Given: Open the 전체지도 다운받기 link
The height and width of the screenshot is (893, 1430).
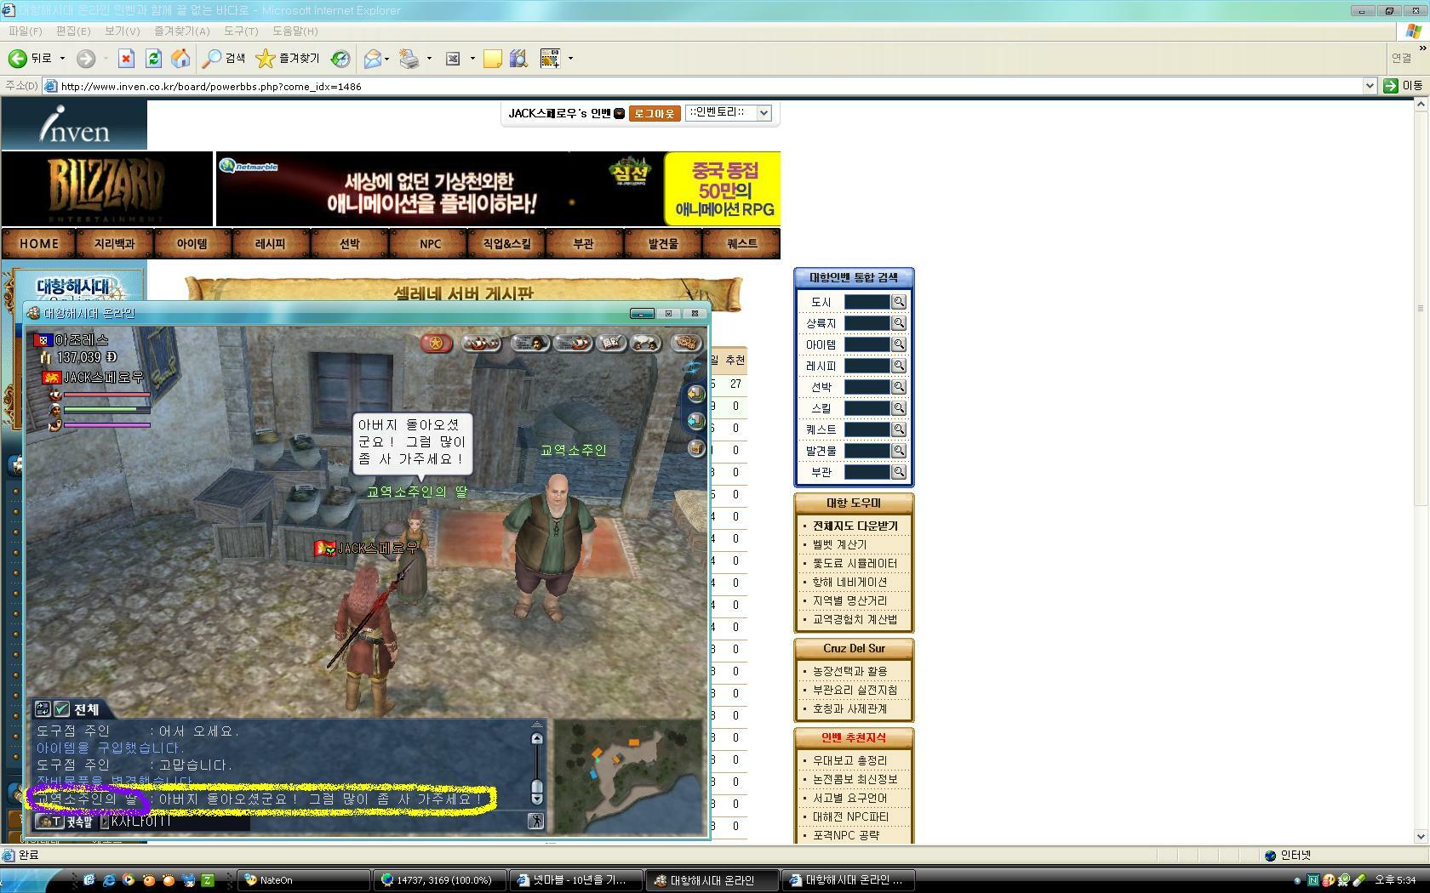Looking at the screenshot, I should [x=855, y=526].
